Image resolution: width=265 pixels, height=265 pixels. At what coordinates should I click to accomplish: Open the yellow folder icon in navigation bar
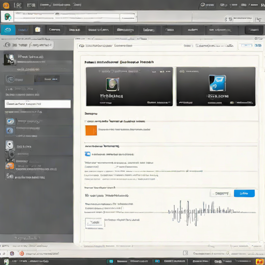tap(38, 30)
